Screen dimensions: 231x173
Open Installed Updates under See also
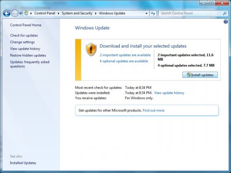tap(23, 163)
